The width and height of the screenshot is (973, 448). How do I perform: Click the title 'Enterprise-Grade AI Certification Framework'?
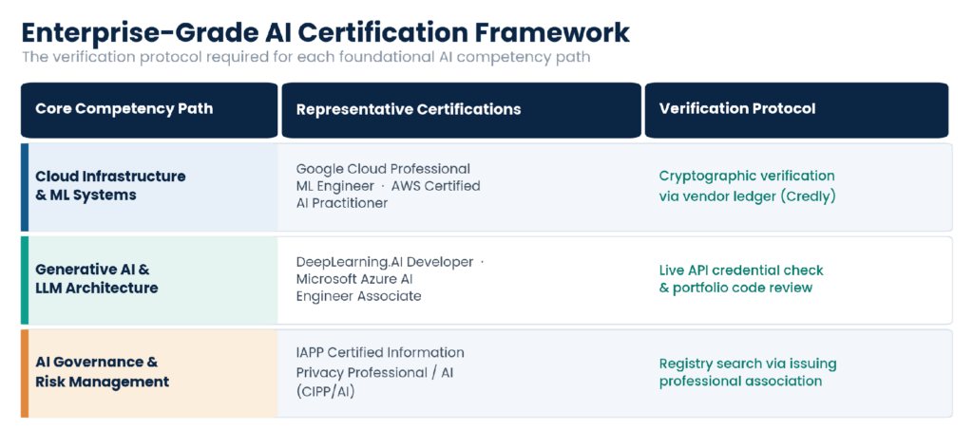click(x=326, y=33)
